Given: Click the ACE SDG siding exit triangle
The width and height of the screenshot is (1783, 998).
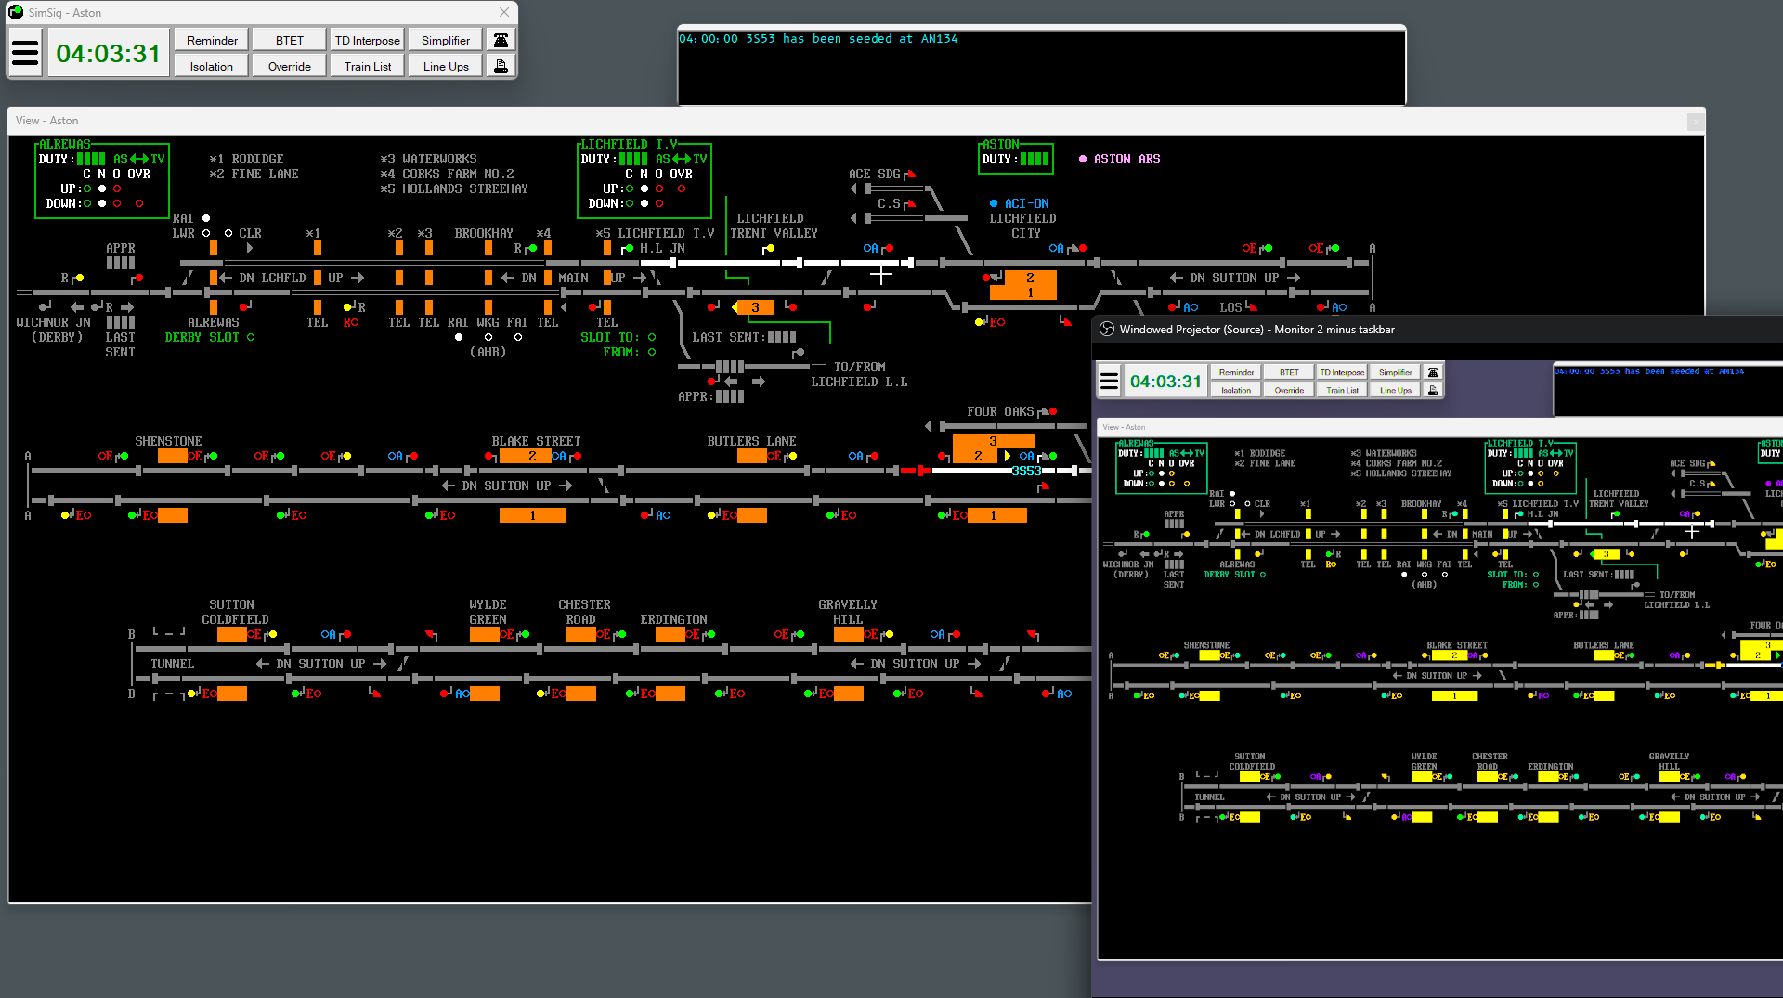Looking at the screenshot, I should 853,188.
